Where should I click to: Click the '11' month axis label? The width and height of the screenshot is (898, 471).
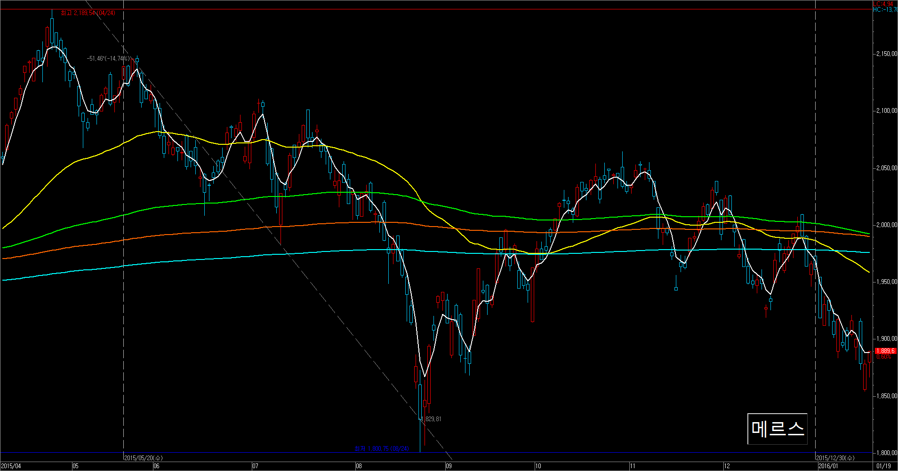(x=633, y=466)
